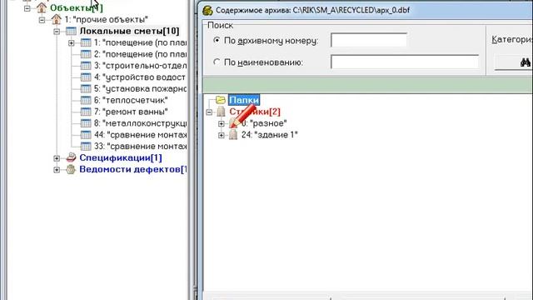Select estimate 5: 'установка пожарно'
Image resolution: width=533 pixels, height=300 pixels.
(141, 89)
